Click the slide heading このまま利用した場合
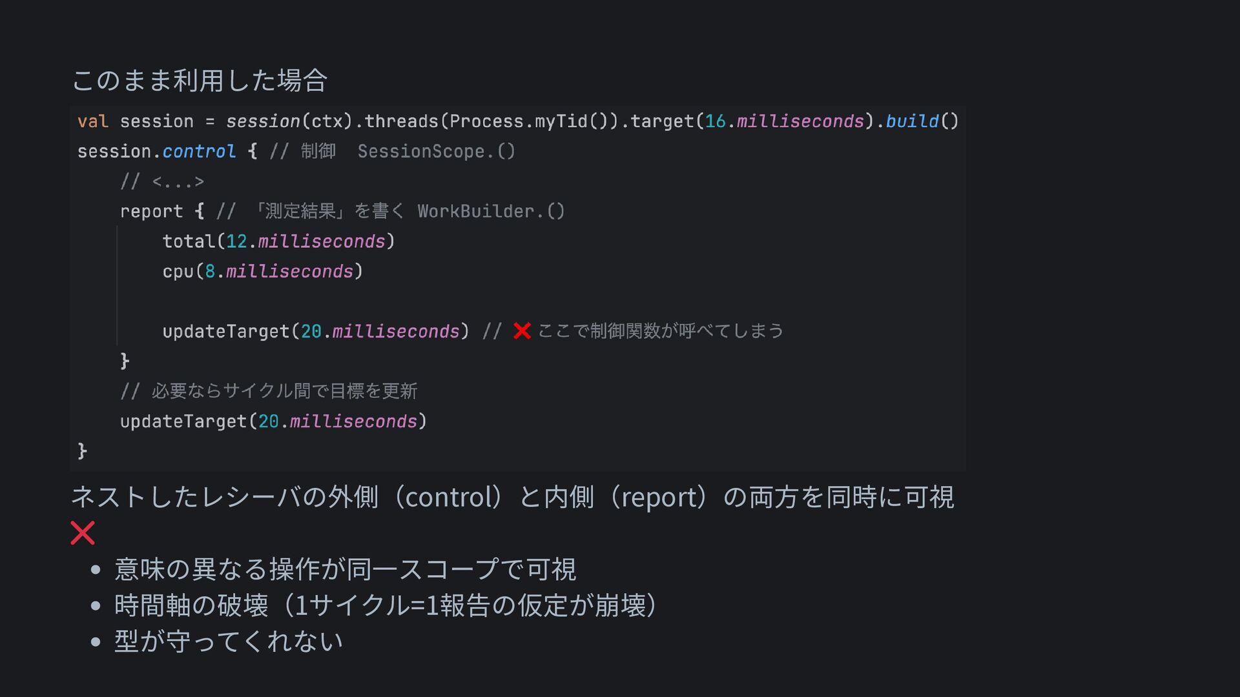The height and width of the screenshot is (697, 1240). pos(200,81)
